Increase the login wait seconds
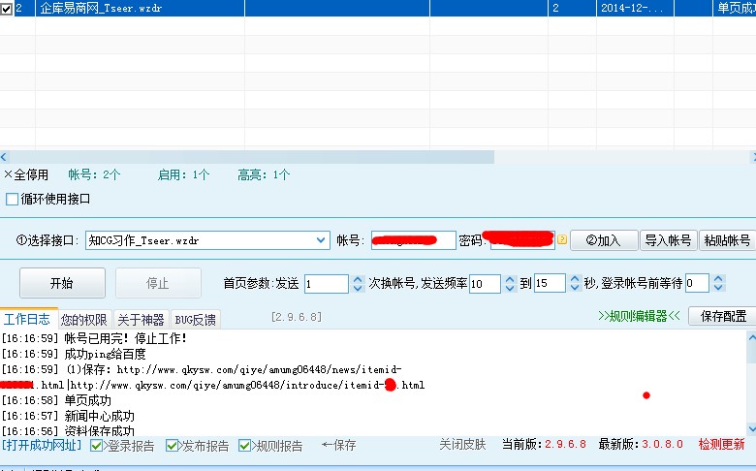This screenshot has height=471, width=756. (718, 279)
